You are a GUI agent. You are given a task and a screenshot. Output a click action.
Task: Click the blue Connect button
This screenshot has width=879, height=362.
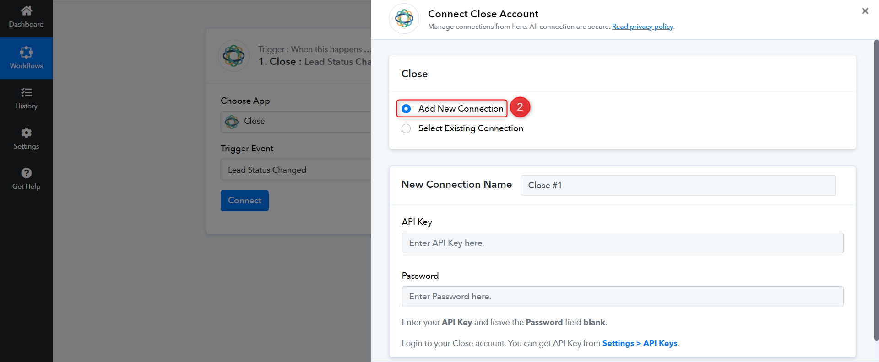[x=244, y=201]
